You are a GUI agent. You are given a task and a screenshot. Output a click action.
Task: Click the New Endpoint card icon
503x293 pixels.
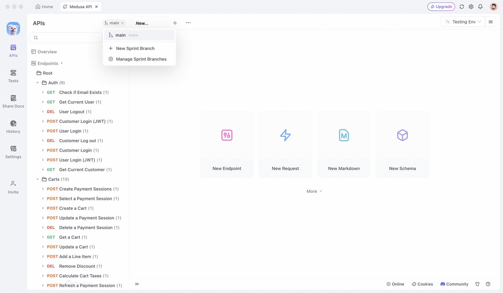point(227,135)
